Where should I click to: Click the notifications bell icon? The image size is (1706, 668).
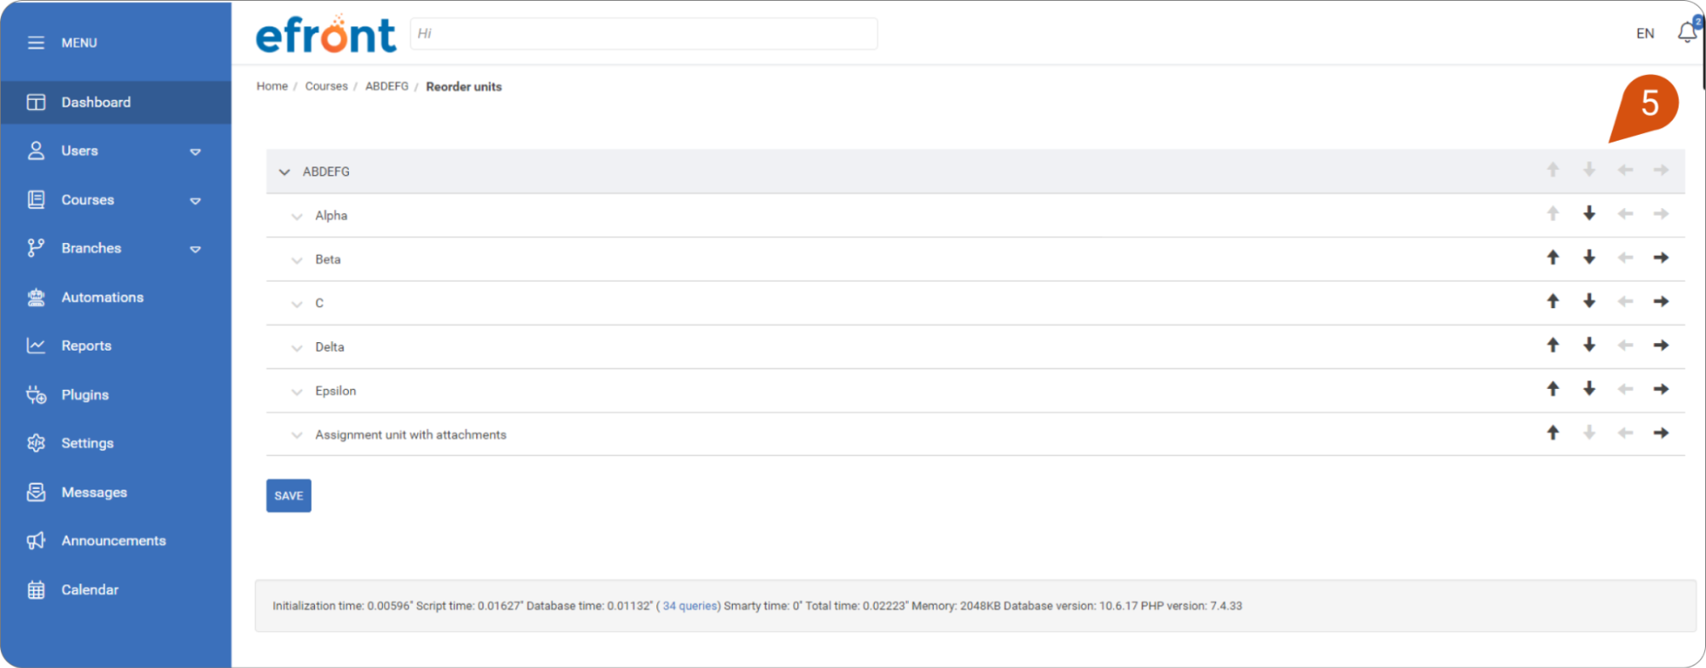click(1686, 33)
